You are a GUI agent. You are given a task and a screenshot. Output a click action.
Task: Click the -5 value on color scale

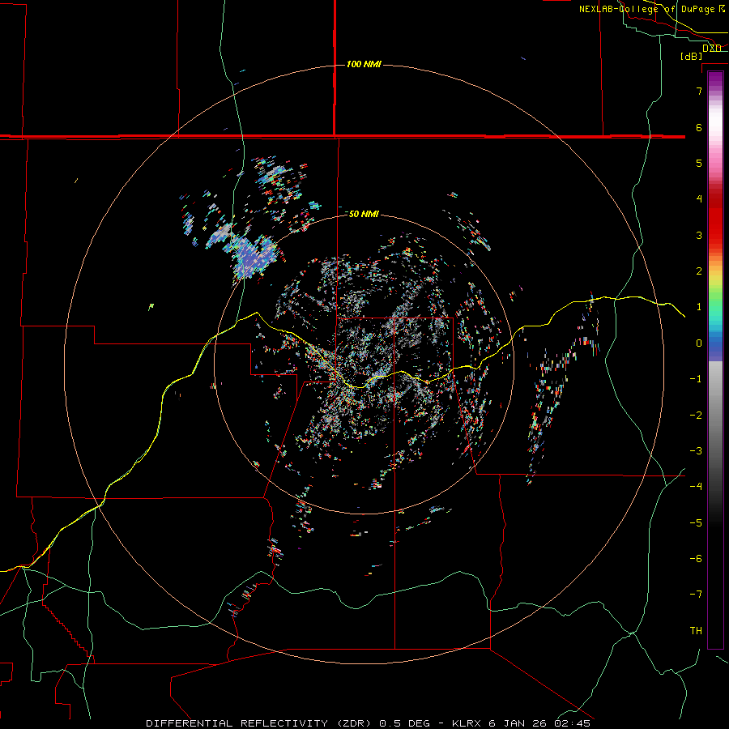coord(696,523)
